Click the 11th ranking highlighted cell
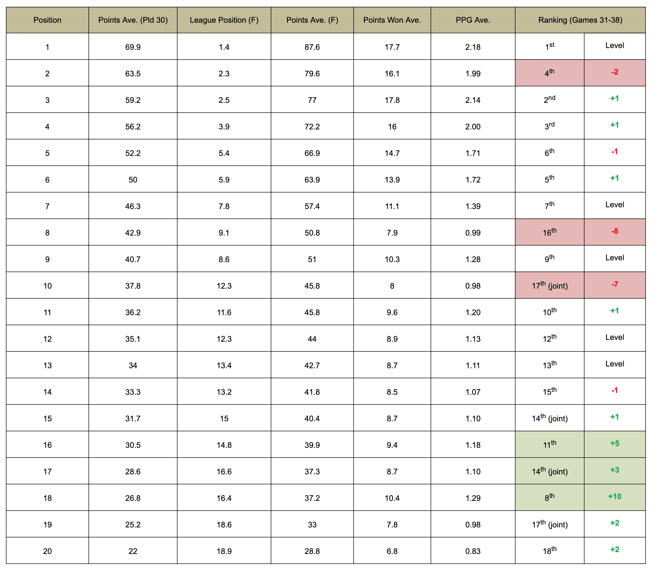The image size is (655, 574). (x=550, y=444)
